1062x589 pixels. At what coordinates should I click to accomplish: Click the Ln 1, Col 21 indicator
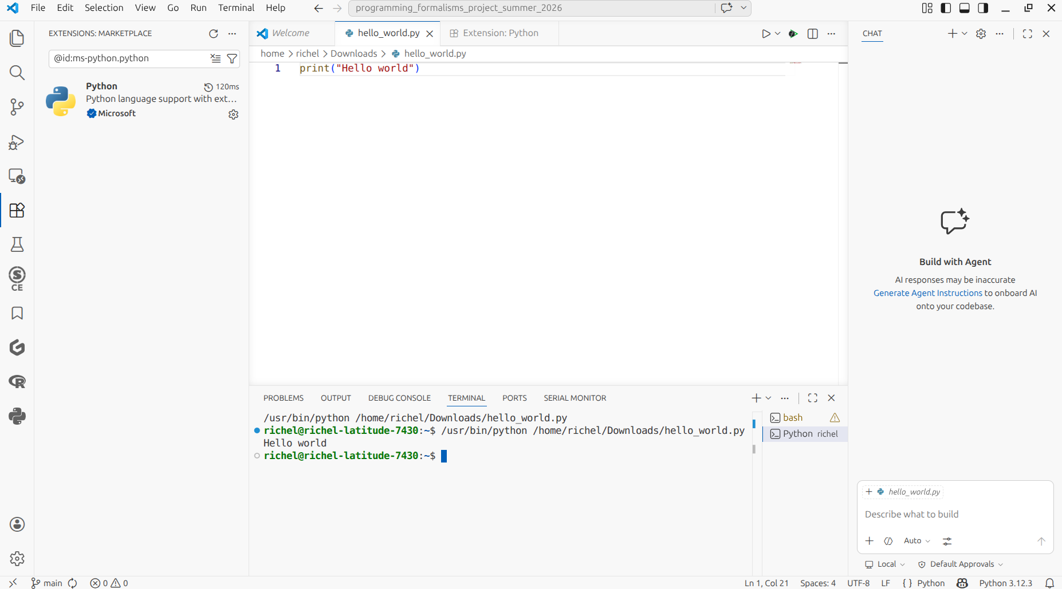click(x=766, y=583)
